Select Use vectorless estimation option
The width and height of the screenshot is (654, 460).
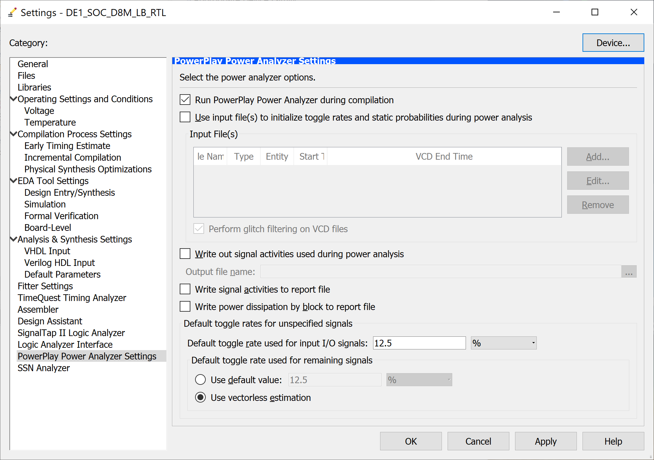[200, 398]
